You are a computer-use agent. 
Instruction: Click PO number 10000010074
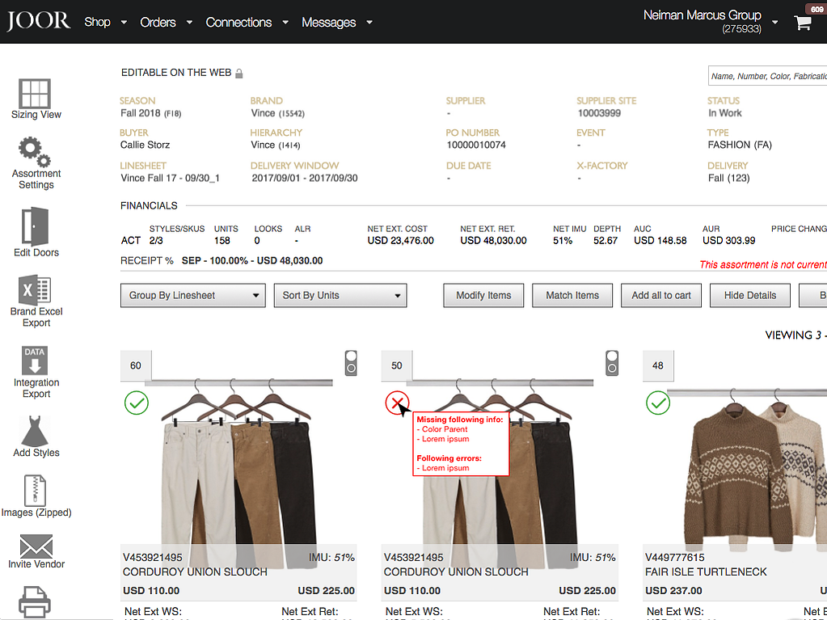476,145
